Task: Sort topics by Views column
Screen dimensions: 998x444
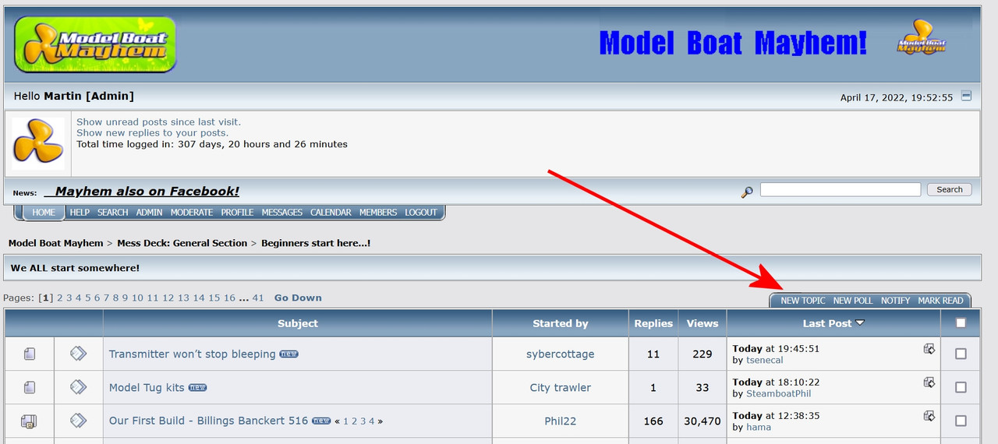Action: (x=702, y=323)
